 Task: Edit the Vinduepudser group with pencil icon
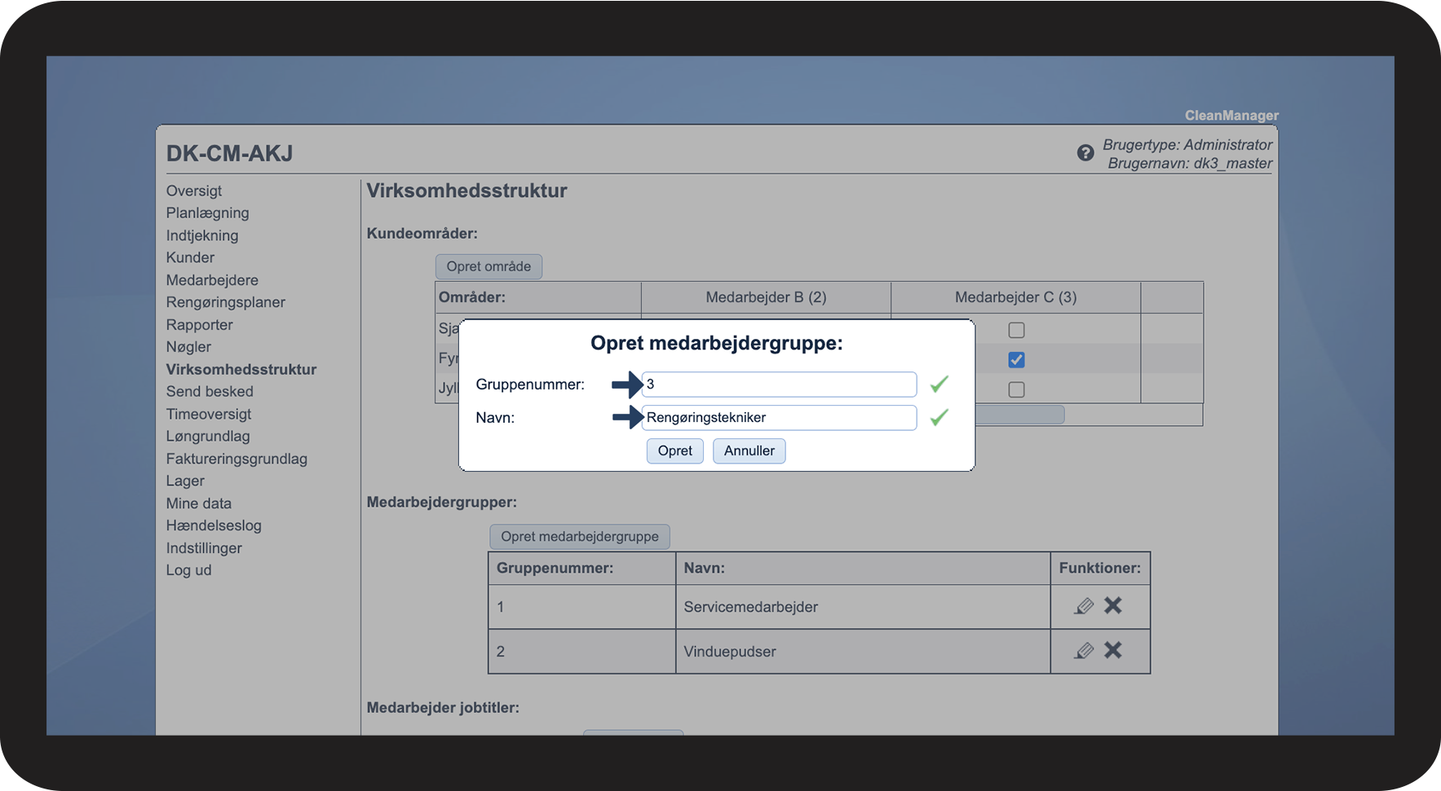[x=1084, y=651]
